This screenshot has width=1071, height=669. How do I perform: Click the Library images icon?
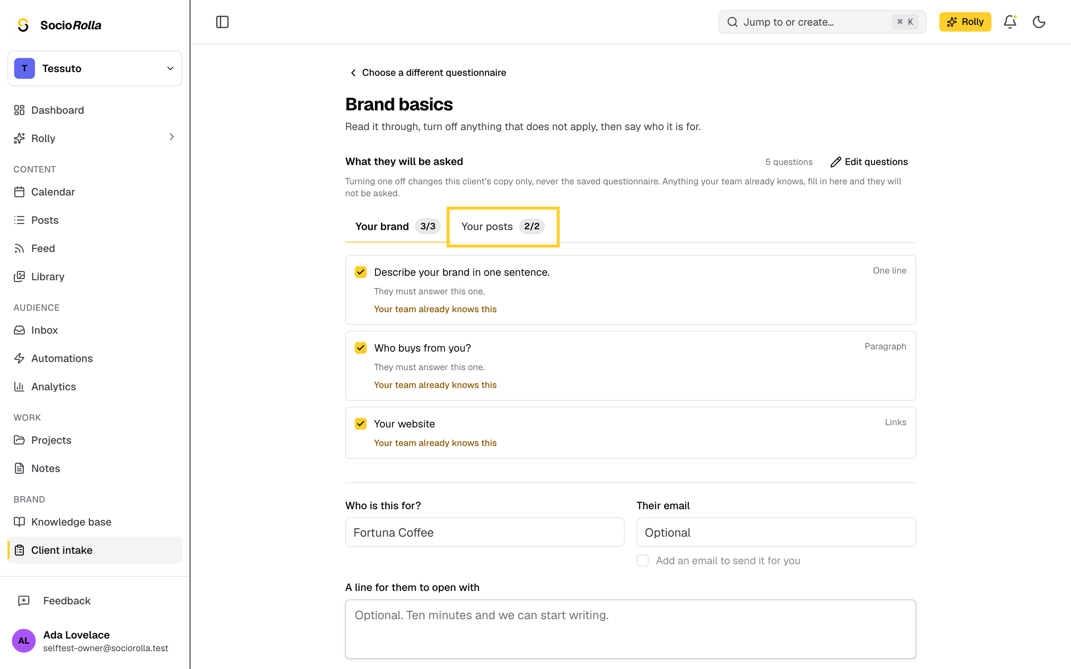tap(19, 277)
